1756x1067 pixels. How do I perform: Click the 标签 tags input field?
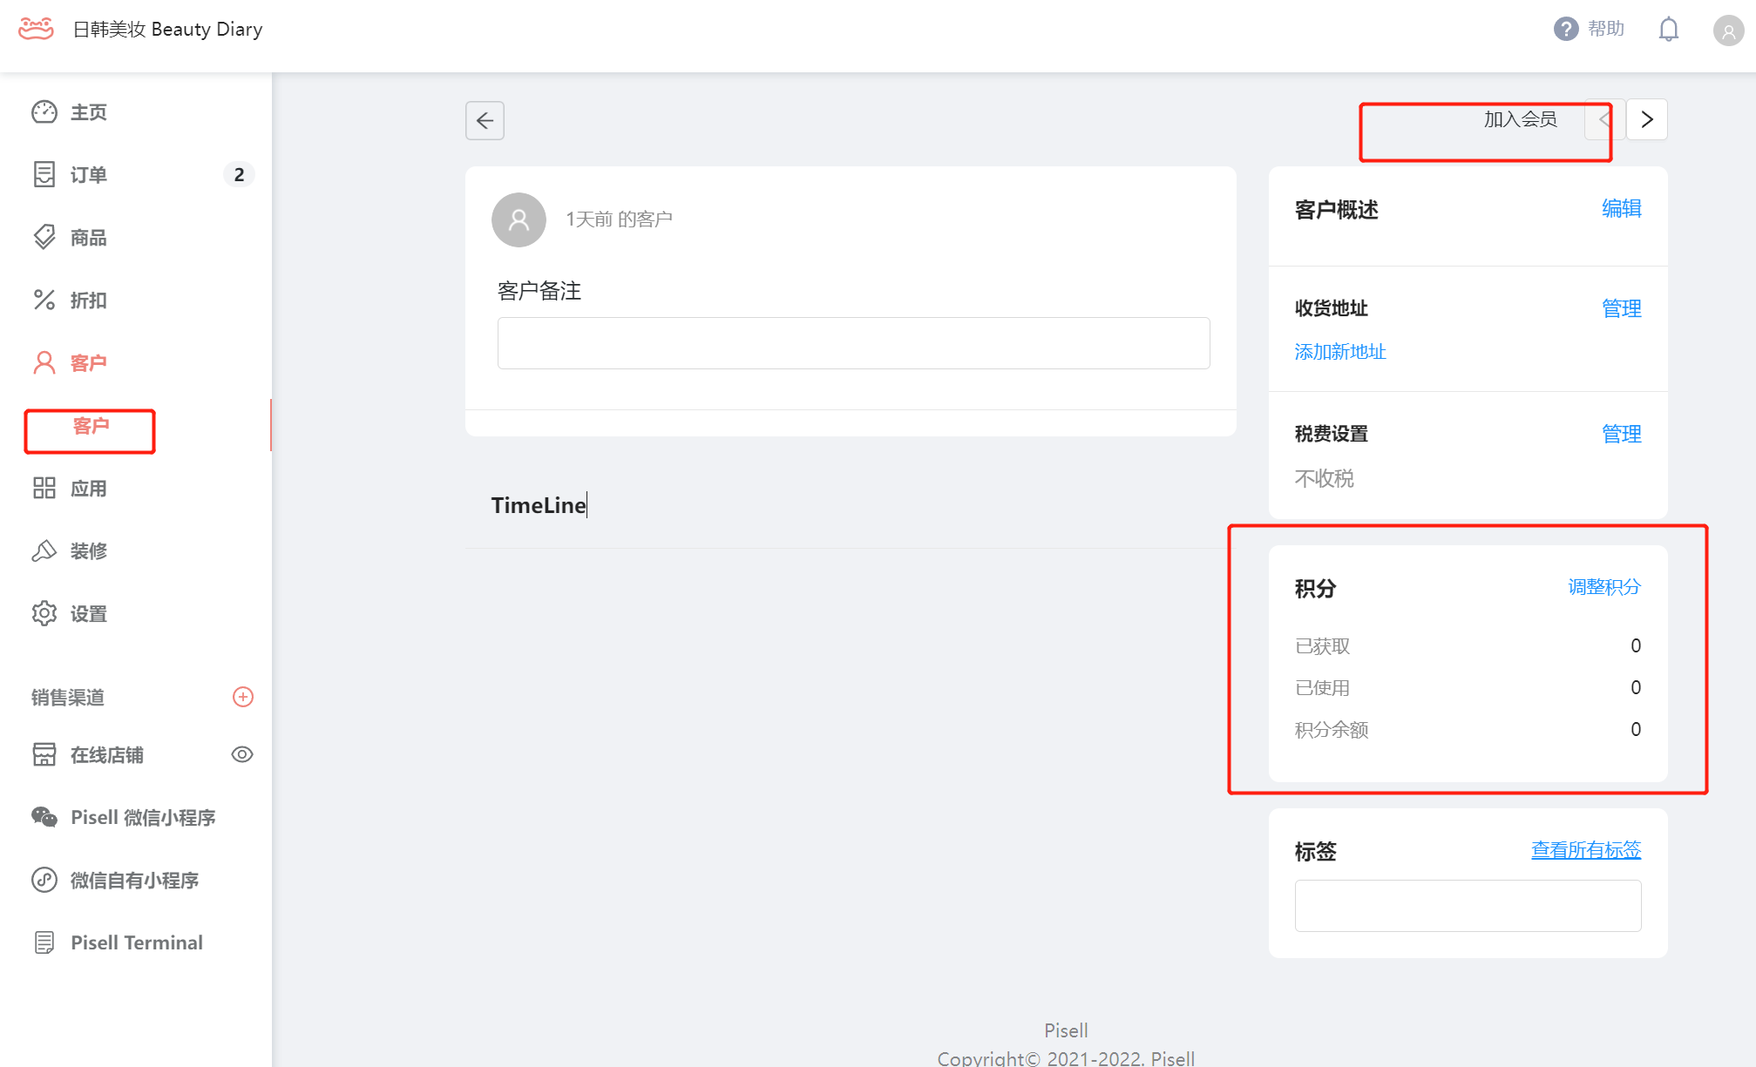pos(1468,906)
